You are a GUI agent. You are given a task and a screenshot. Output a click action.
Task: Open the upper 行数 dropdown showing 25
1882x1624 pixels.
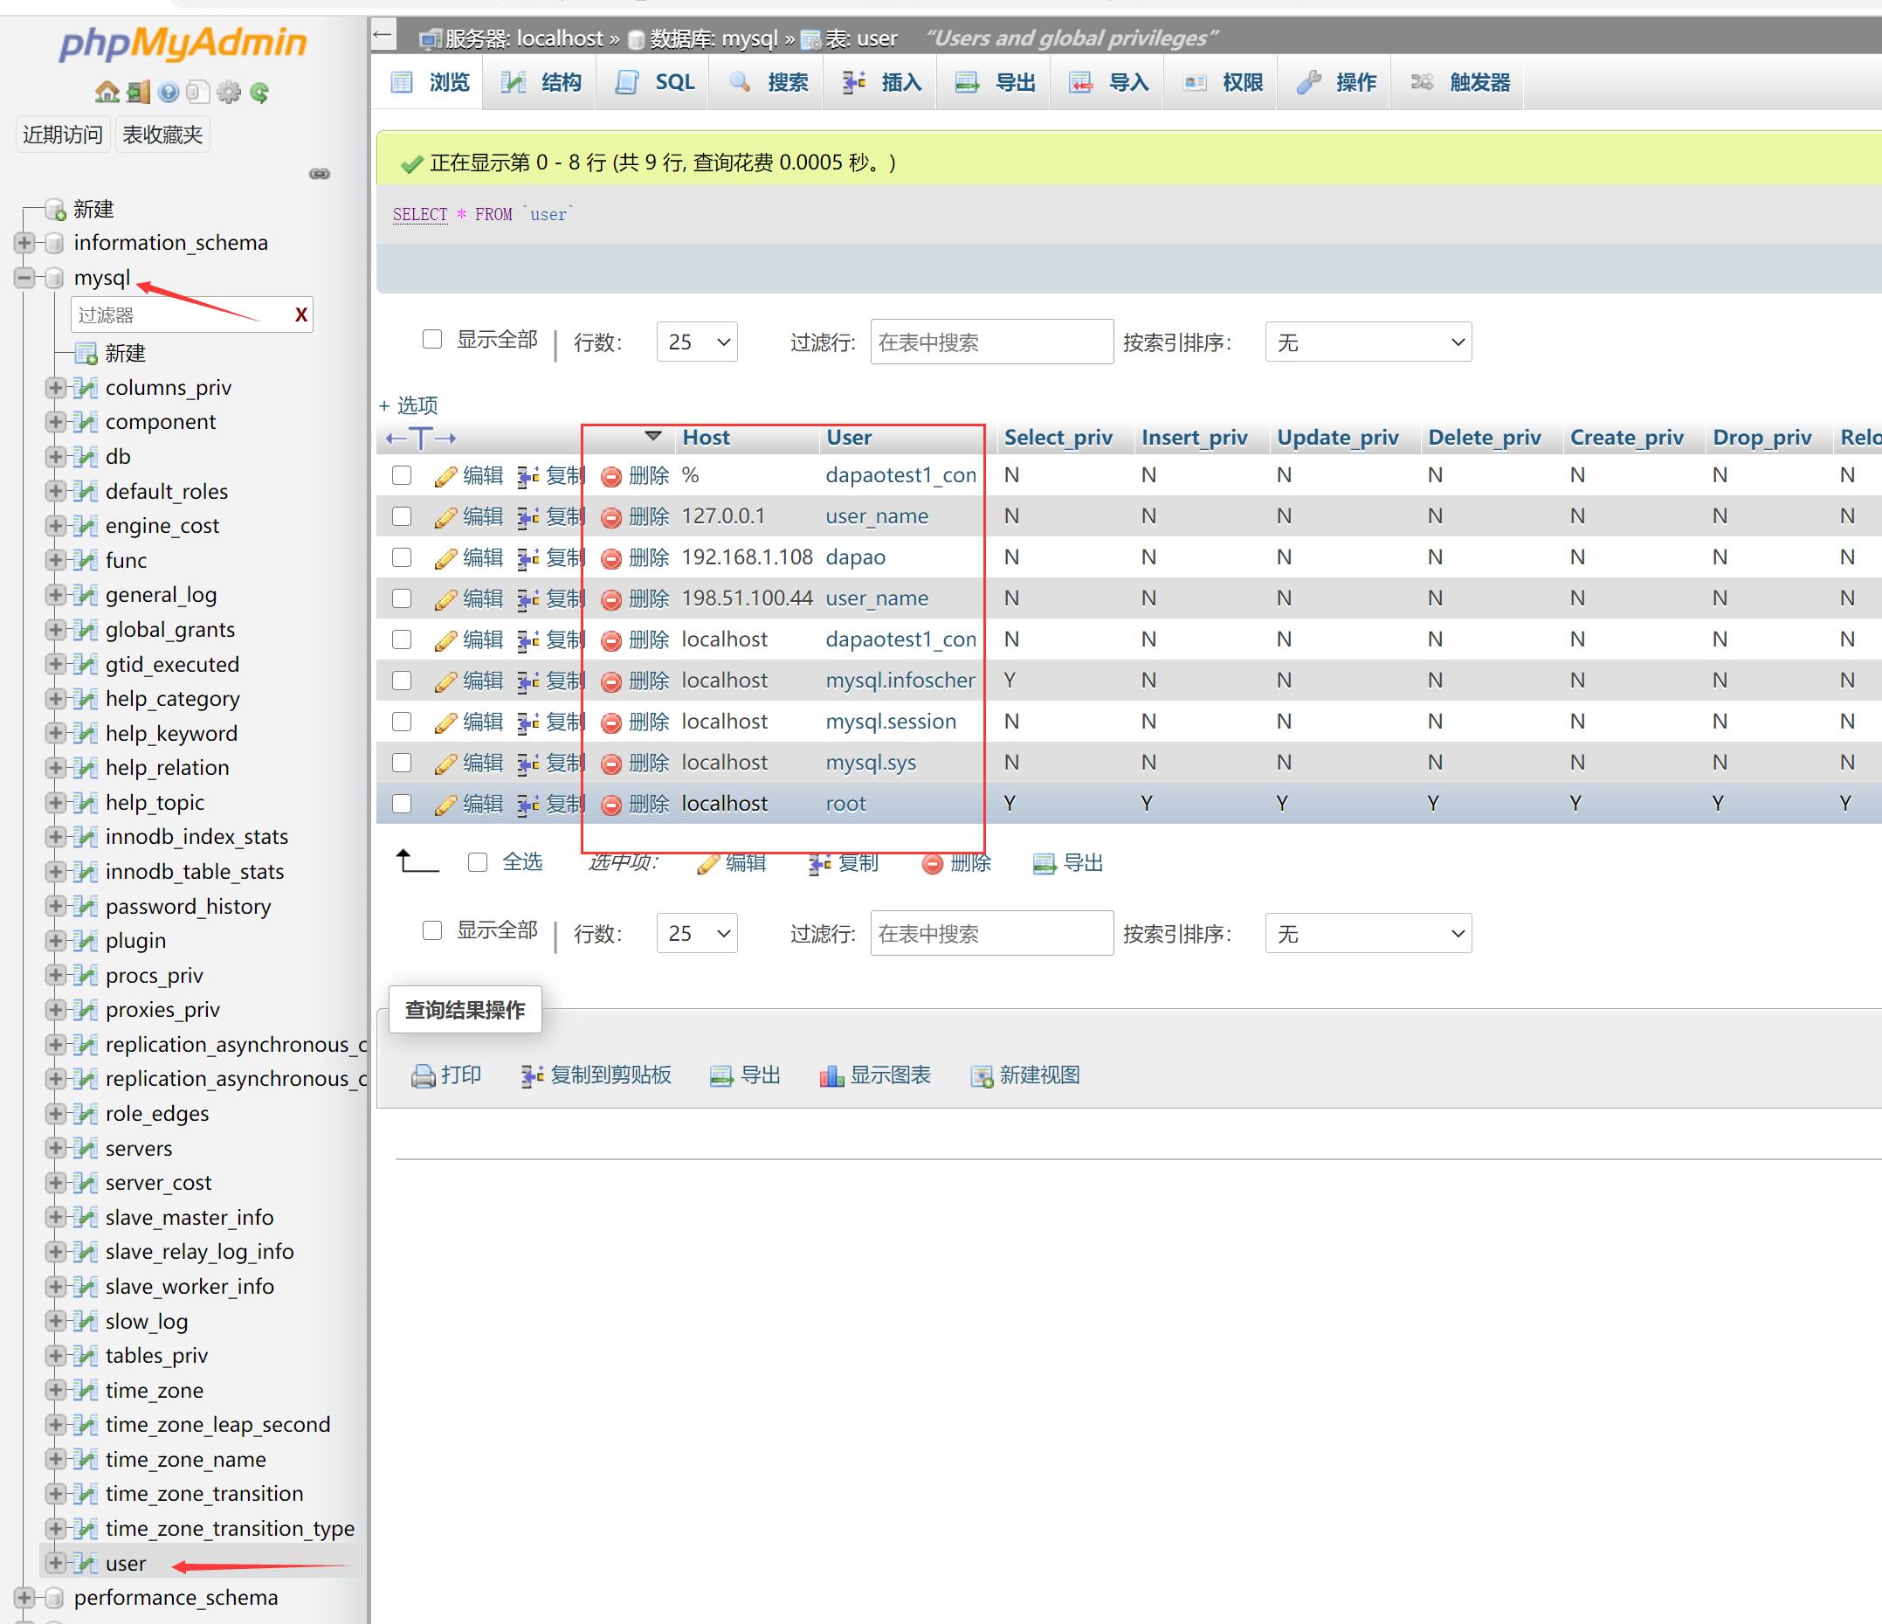point(697,342)
